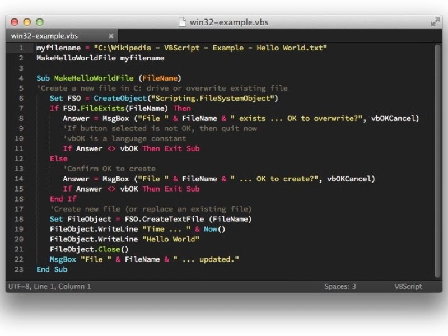Click the win32-example.vbs window title text

click(x=228, y=22)
